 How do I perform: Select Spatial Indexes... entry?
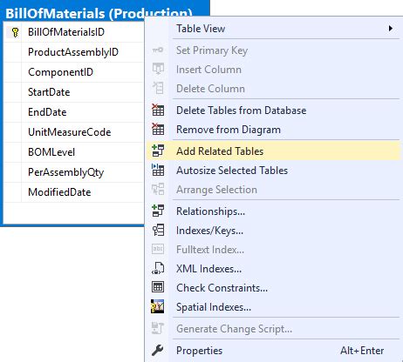coord(273,307)
